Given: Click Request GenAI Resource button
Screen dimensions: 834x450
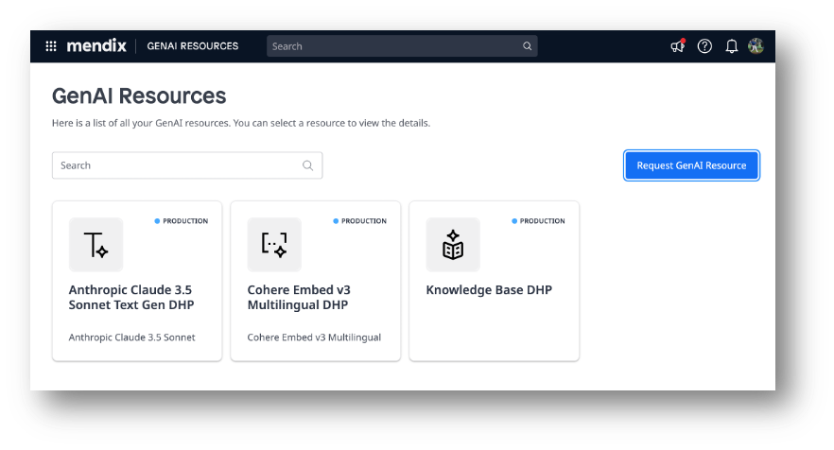Looking at the screenshot, I should point(691,165).
